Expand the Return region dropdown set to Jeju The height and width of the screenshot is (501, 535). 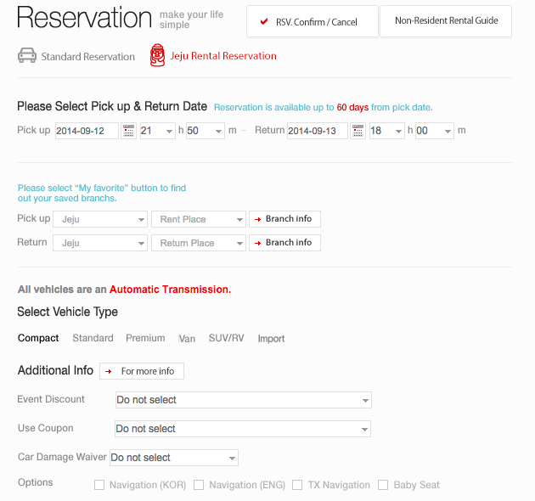coord(100,243)
